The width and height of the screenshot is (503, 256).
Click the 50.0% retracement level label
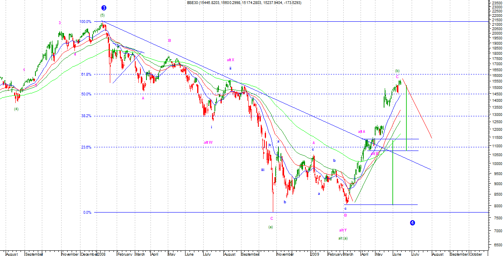point(86,94)
